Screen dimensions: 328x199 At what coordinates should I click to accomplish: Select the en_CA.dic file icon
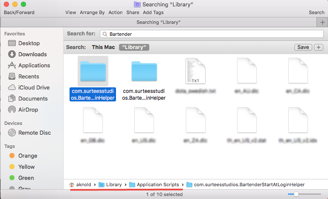tap(298, 71)
